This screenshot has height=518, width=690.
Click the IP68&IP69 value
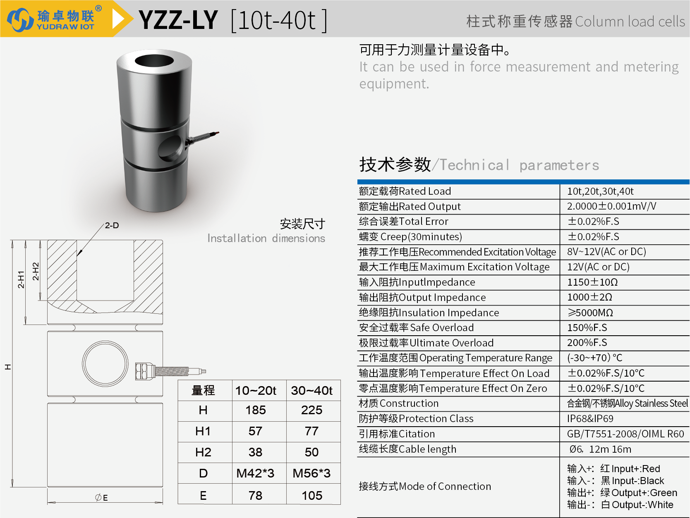click(590, 419)
